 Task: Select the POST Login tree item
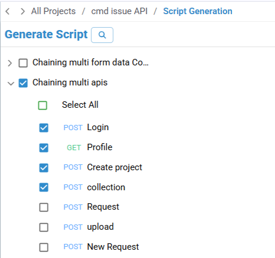pos(86,127)
